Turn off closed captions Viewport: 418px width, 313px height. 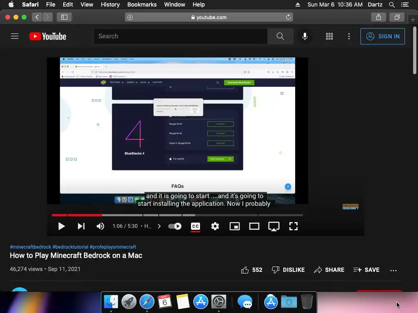point(196,226)
